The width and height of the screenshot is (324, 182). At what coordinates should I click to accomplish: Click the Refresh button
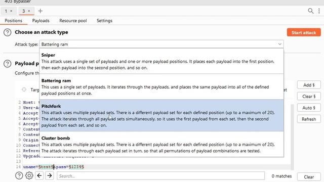point(309,119)
